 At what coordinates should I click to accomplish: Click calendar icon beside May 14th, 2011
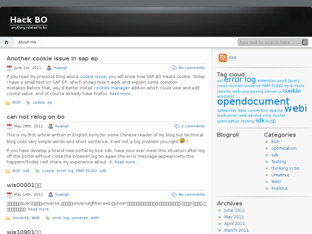pyautogui.click(x=9, y=194)
